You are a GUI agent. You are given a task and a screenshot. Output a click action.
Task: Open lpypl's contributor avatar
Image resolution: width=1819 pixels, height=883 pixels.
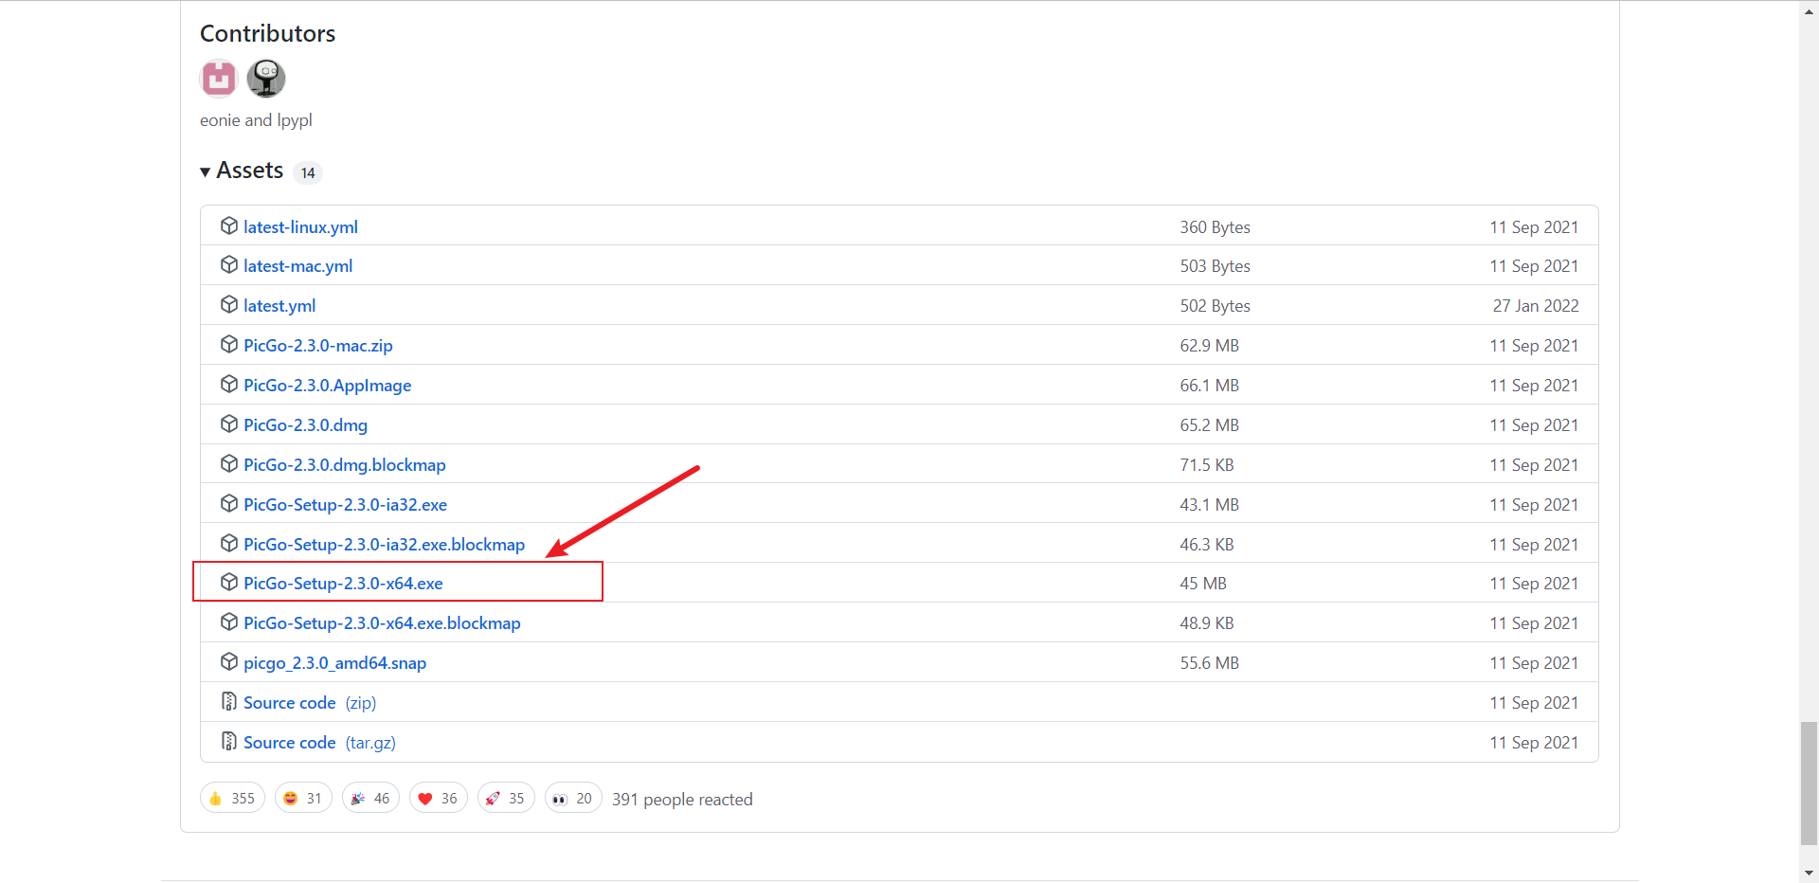tap(266, 78)
